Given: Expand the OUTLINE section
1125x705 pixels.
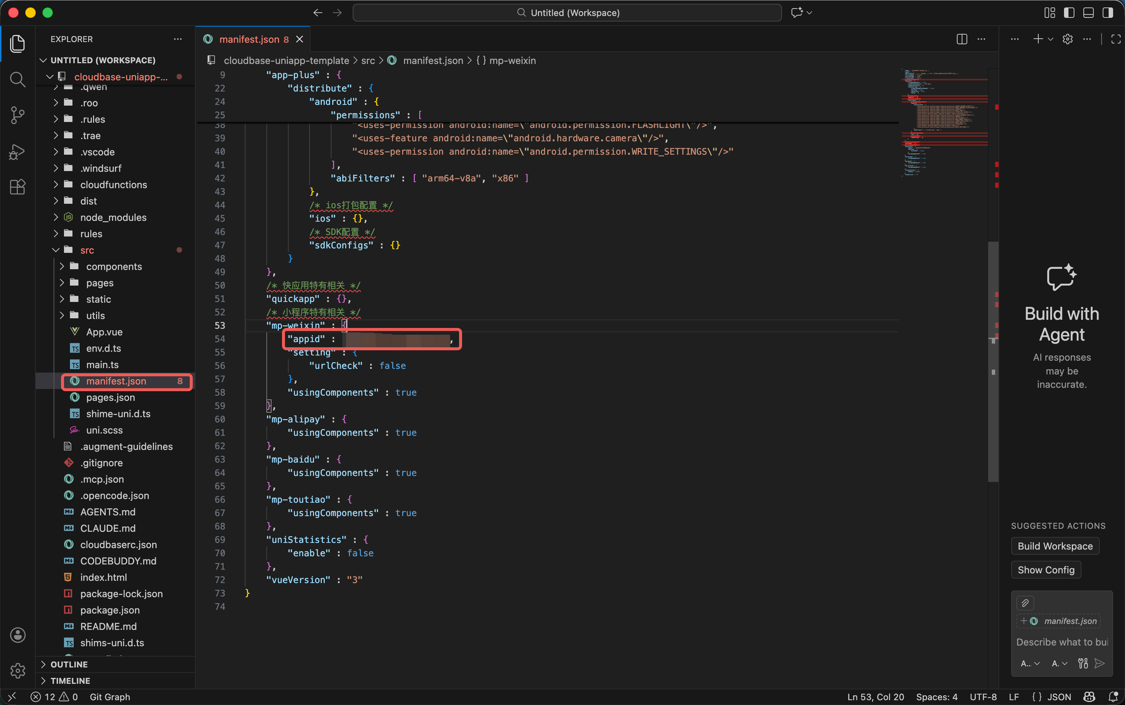Looking at the screenshot, I should pyautogui.click(x=68, y=664).
